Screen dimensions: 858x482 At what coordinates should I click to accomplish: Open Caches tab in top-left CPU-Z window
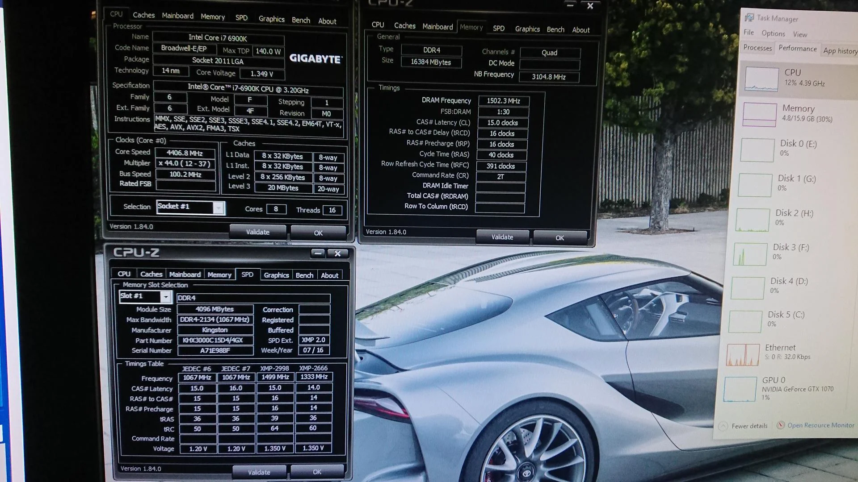coord(143,15)
